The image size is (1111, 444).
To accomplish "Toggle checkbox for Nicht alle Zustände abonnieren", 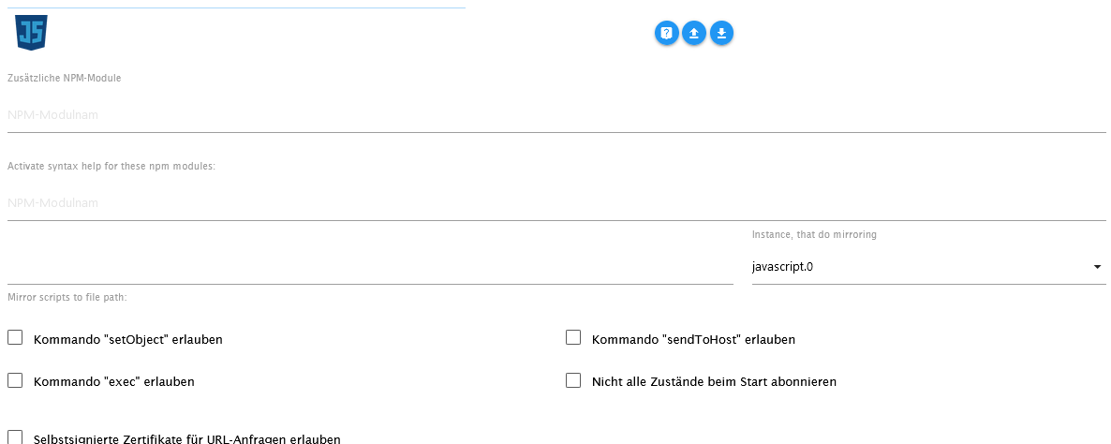I will [573, 380].
